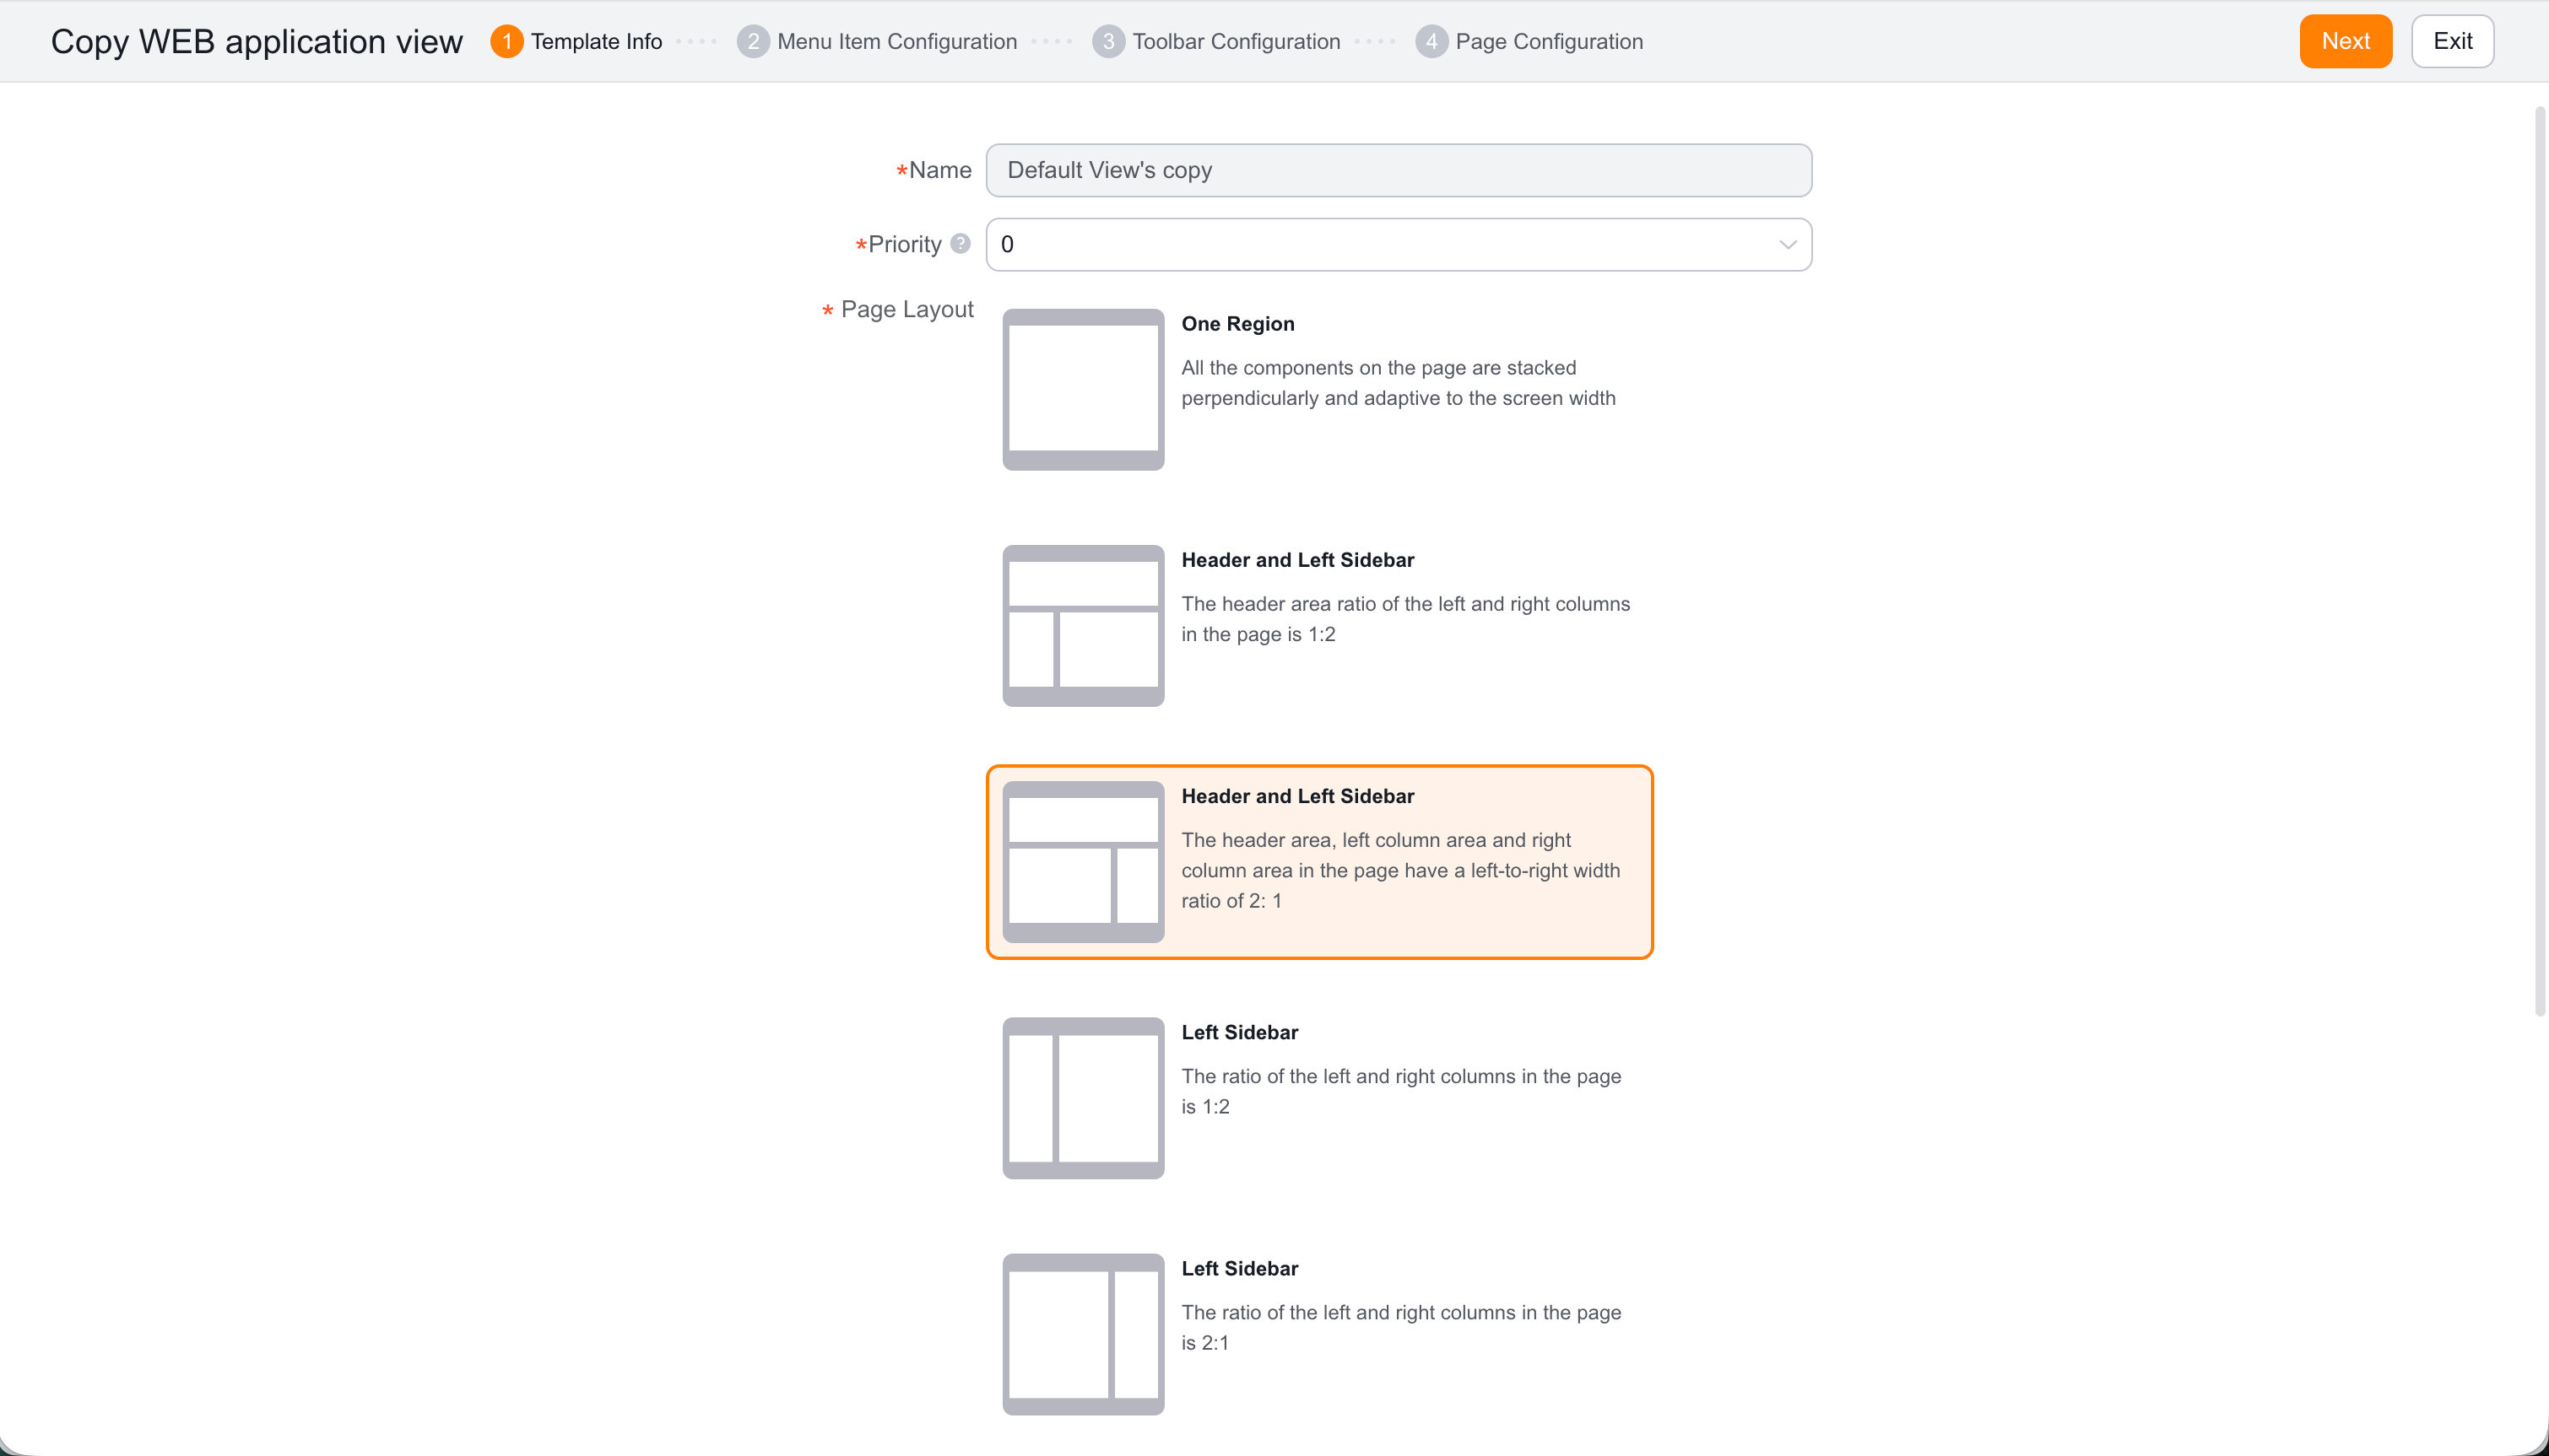Click the Priority help question-mark icon
Screen dimensions: 2549x1456
coord(961,243)
